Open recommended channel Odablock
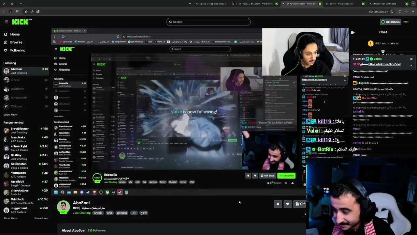 point(25,201)
